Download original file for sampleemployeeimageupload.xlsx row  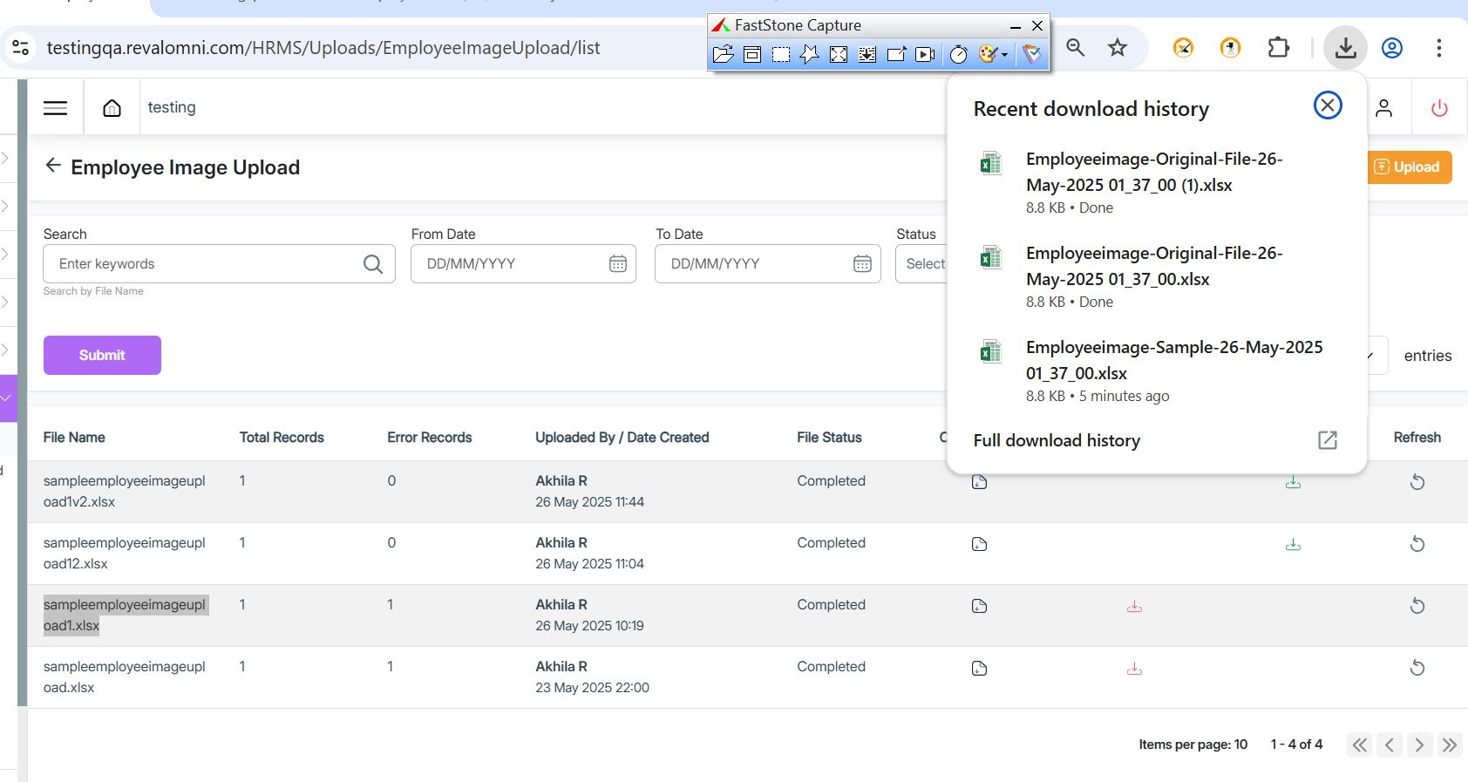979,669
